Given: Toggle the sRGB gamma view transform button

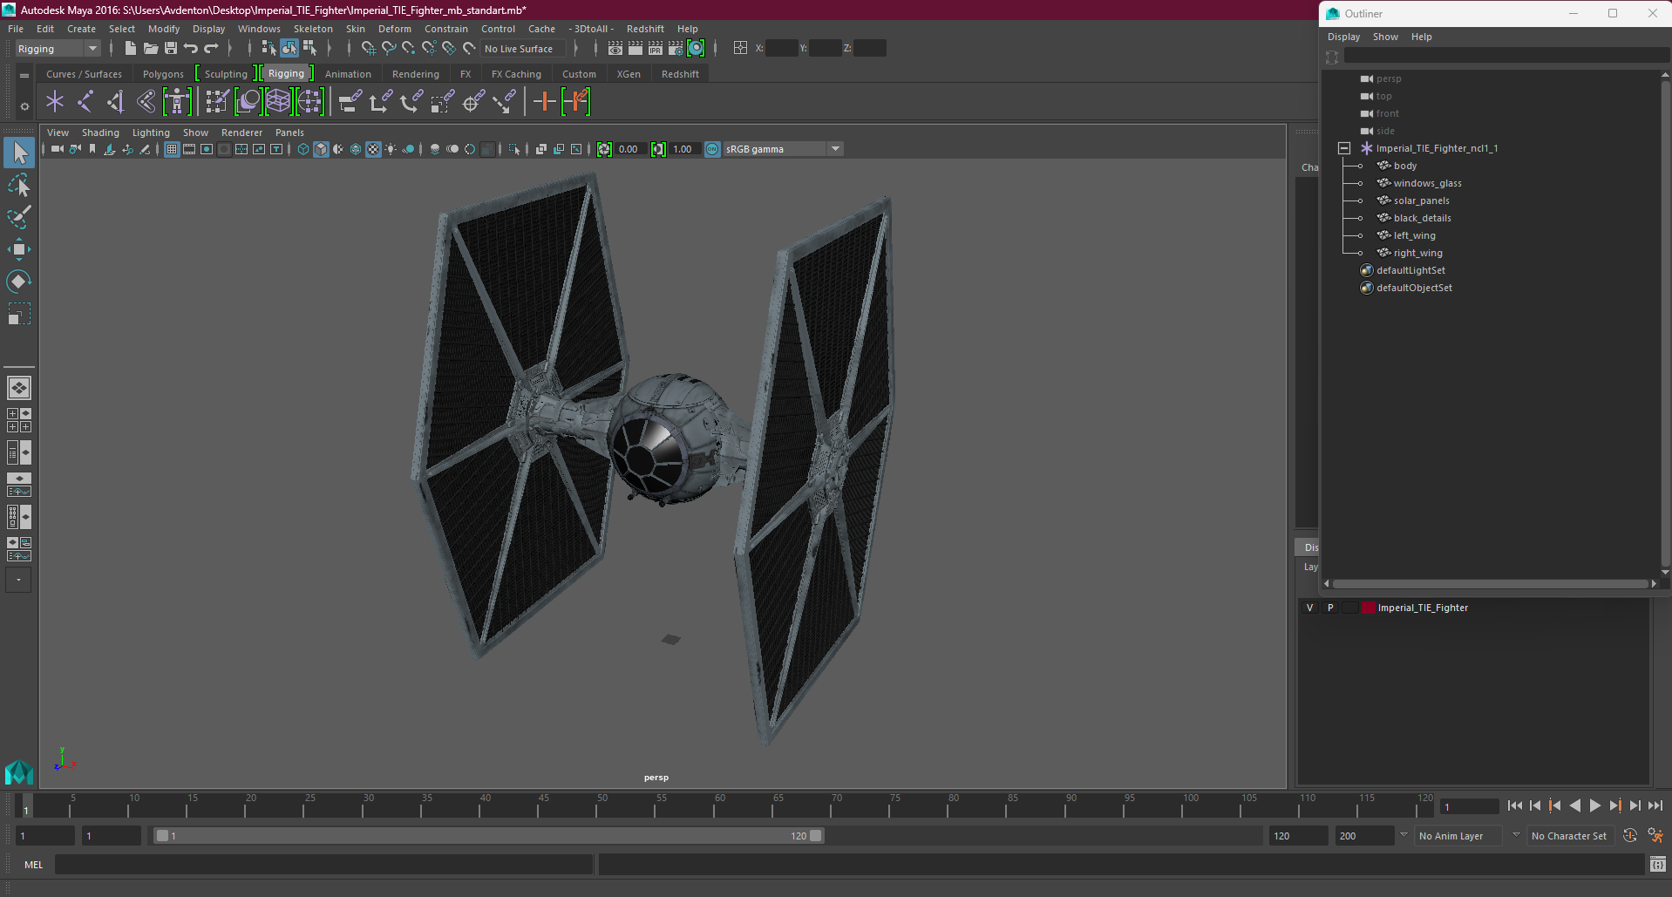Looking at the screenshot, I should 712,149.
